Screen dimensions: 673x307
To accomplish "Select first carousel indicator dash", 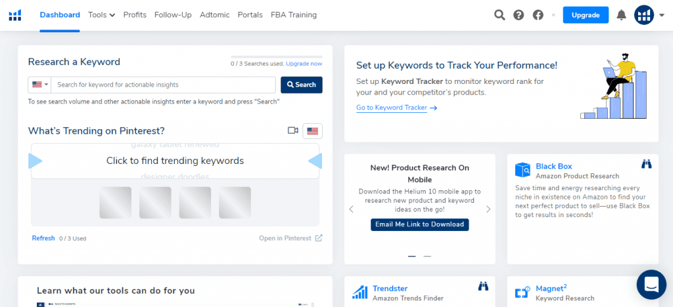I will [411, 256].
